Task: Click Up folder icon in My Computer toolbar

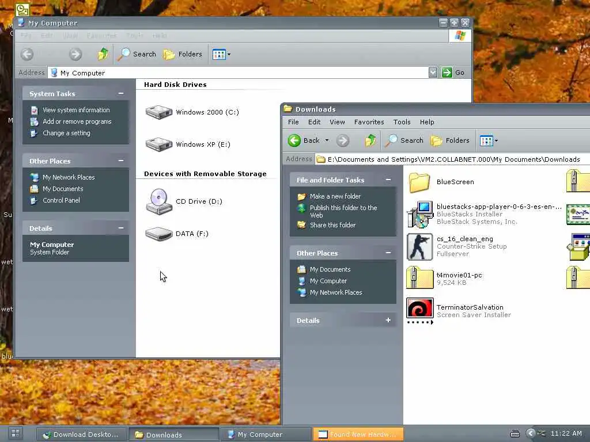Action: click(x=103, y=54)
